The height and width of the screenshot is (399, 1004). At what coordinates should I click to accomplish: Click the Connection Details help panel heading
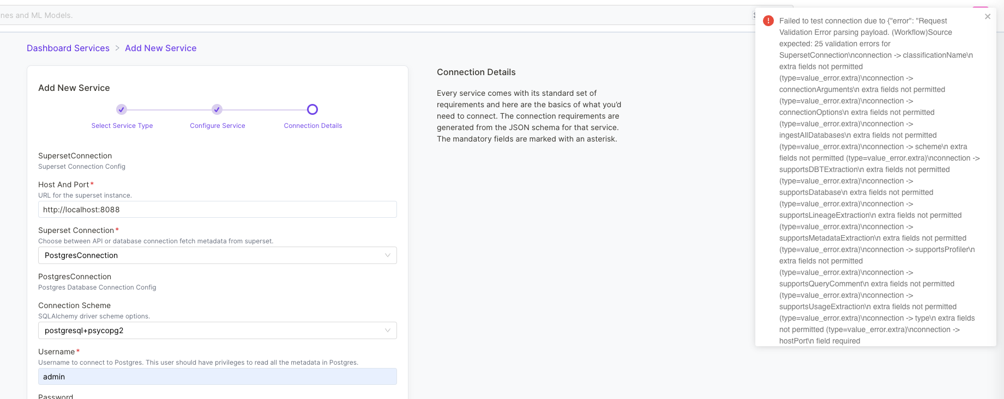pos(476,72)
